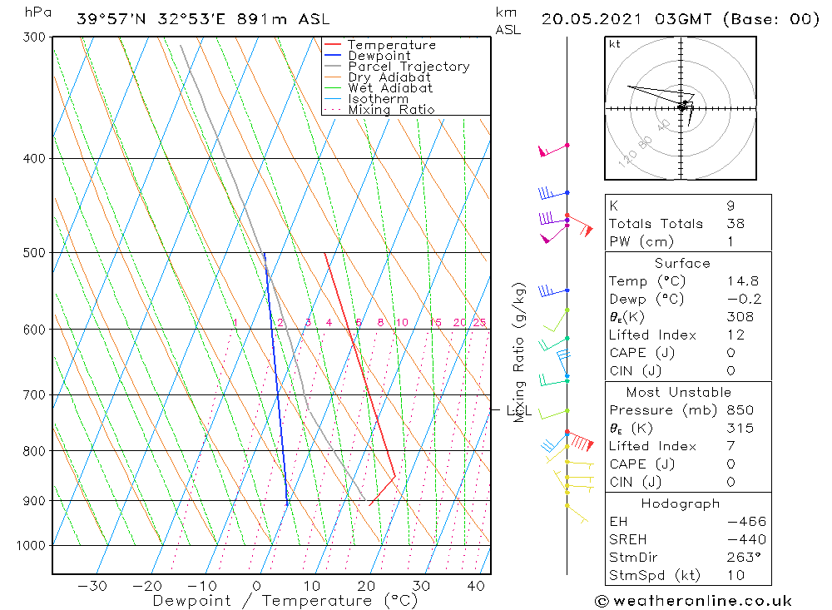
Task: Select the 'Dewpoint' legend label
Action: [x=379, y=56]
